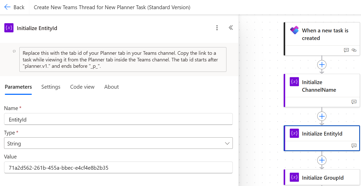The width and height of the screenshot is (361, 186).
Task: Click the Name field containing EntityId
Action: tap(118, 119)
